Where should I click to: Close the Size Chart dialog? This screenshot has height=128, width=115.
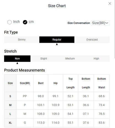110,4
